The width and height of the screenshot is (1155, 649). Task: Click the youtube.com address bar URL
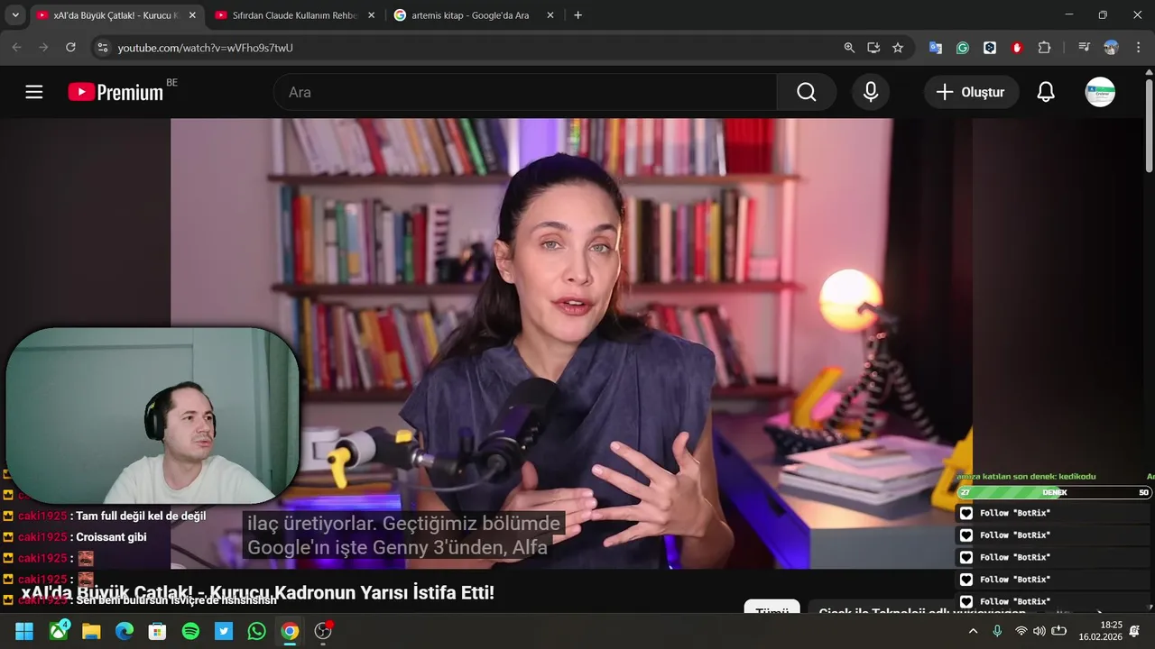coord(205,48)
